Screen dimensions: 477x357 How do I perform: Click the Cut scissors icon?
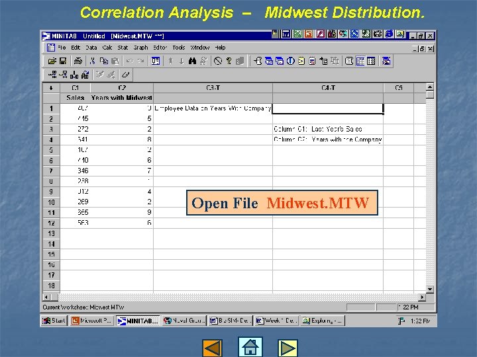point(93,61)
